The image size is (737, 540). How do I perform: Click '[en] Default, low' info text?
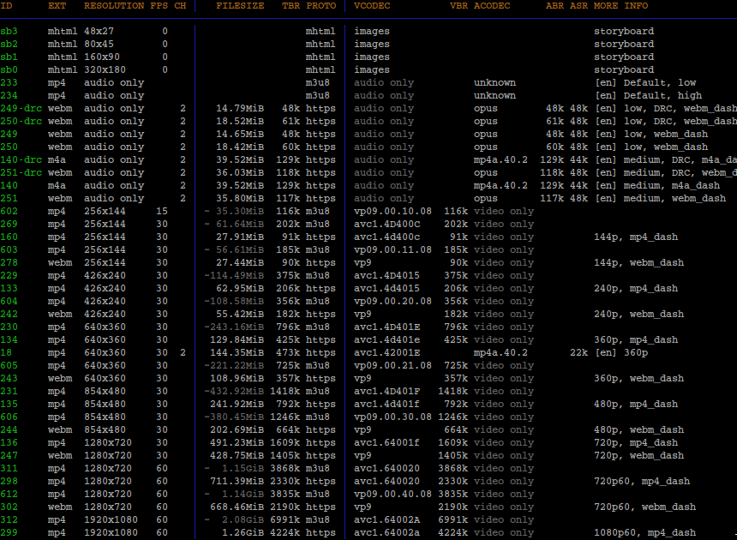(644, 82)
